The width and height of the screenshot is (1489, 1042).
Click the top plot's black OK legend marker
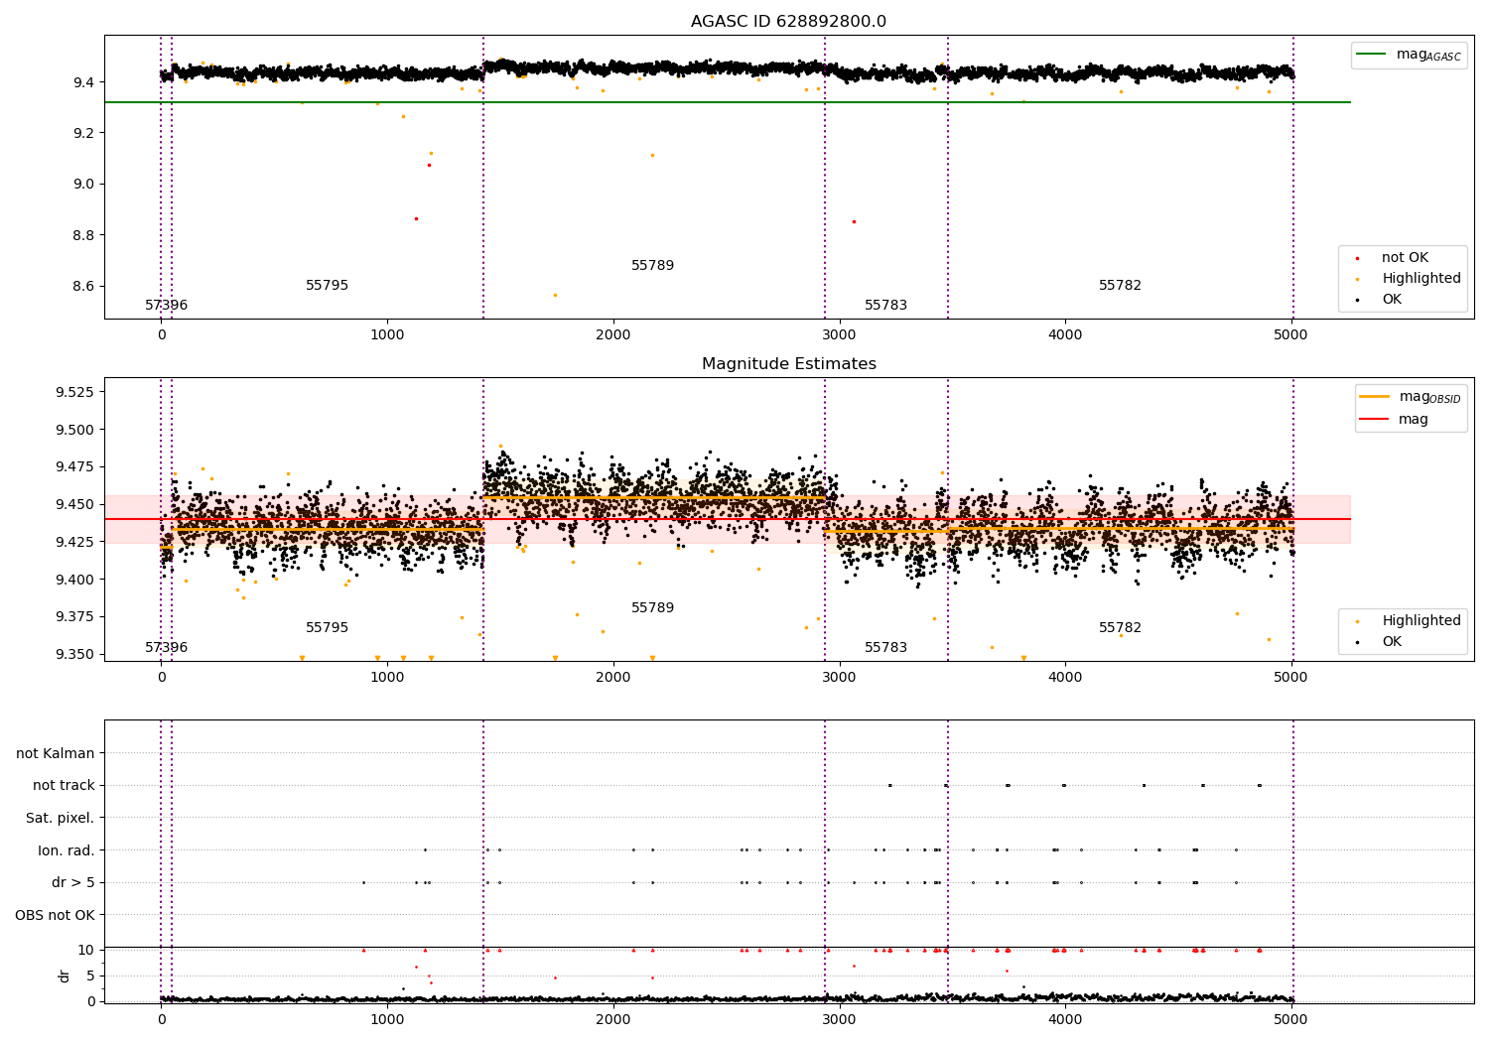tap(1357, 300)
